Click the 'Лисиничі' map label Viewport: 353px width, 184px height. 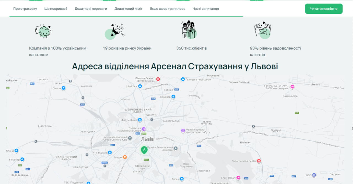(x=246, y=143)
